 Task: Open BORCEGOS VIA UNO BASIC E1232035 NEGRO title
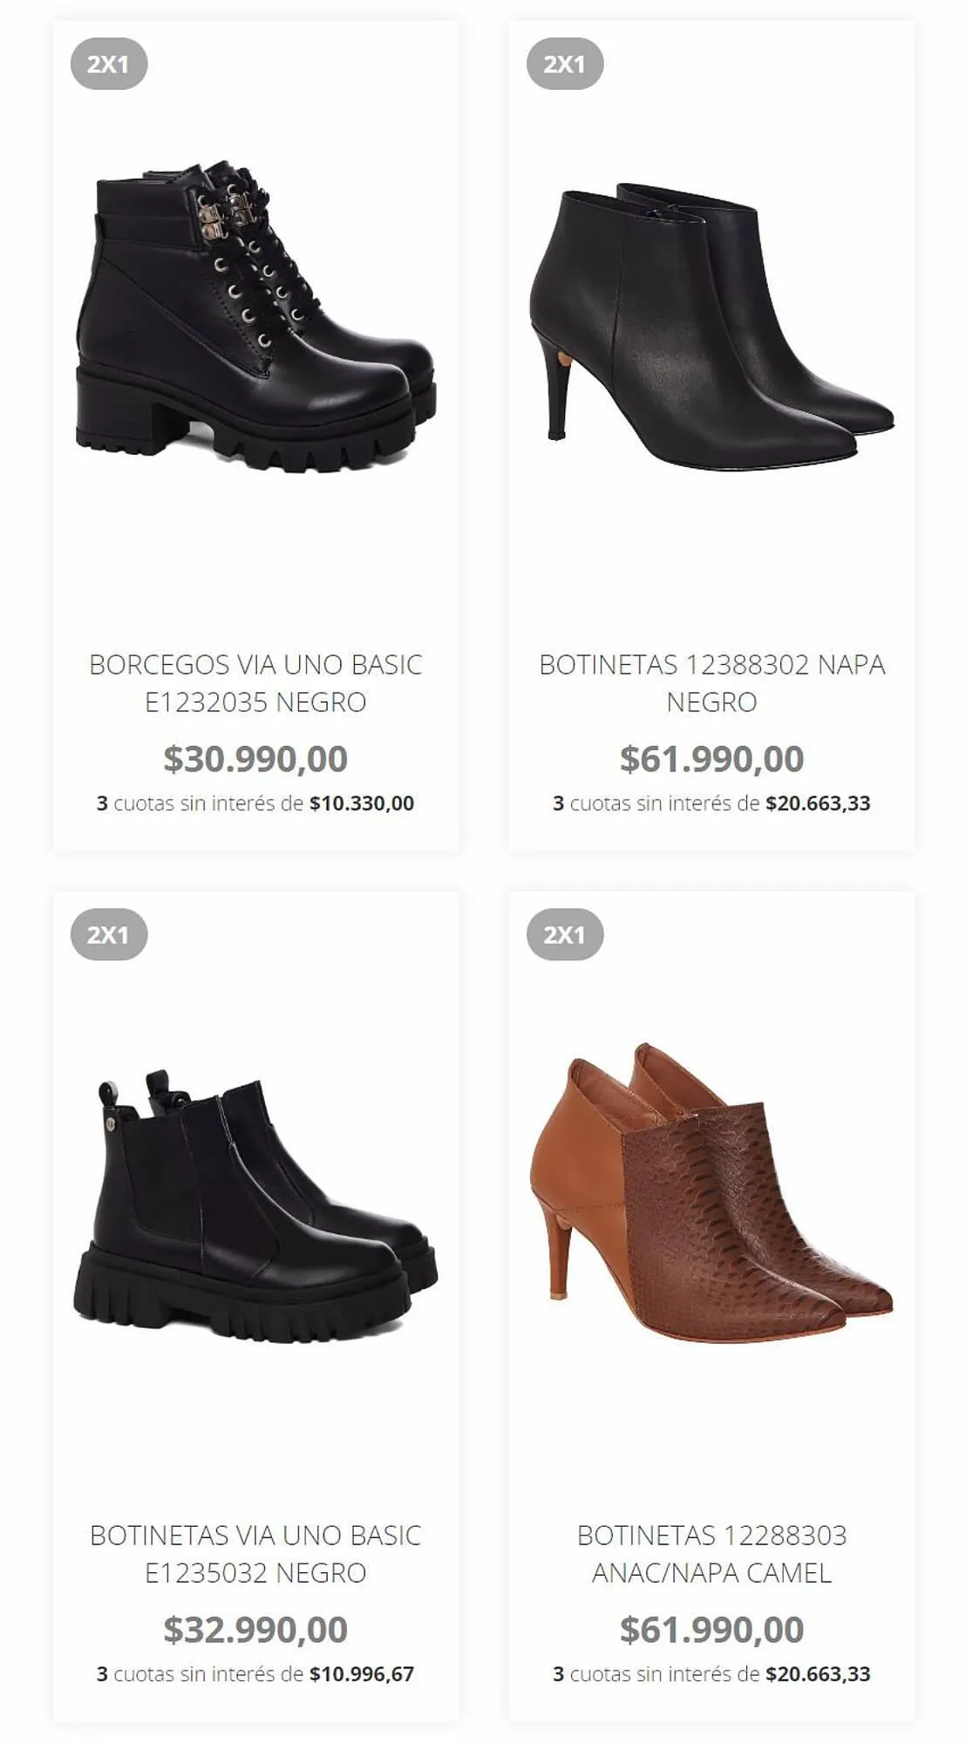[255, 683]
